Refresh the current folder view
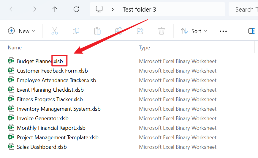The image size is (258, 158). click(x=76, y=9)
